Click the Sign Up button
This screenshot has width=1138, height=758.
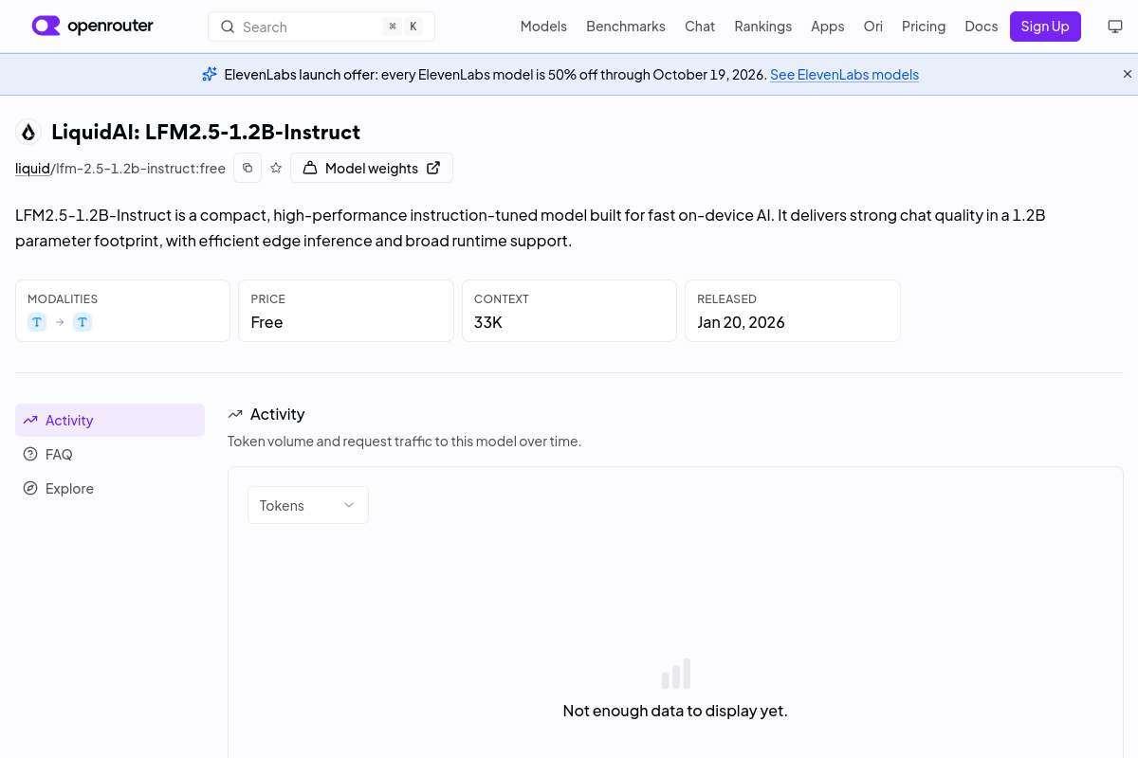coord(1045,27)
